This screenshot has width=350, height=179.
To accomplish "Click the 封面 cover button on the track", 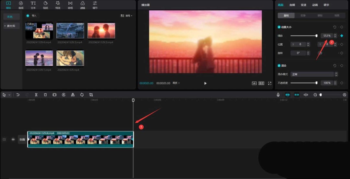I will click(22, 140).
